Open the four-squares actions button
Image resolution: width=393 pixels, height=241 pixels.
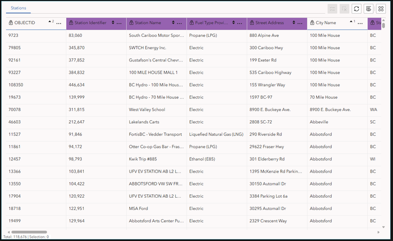click(x=381, y=9)
